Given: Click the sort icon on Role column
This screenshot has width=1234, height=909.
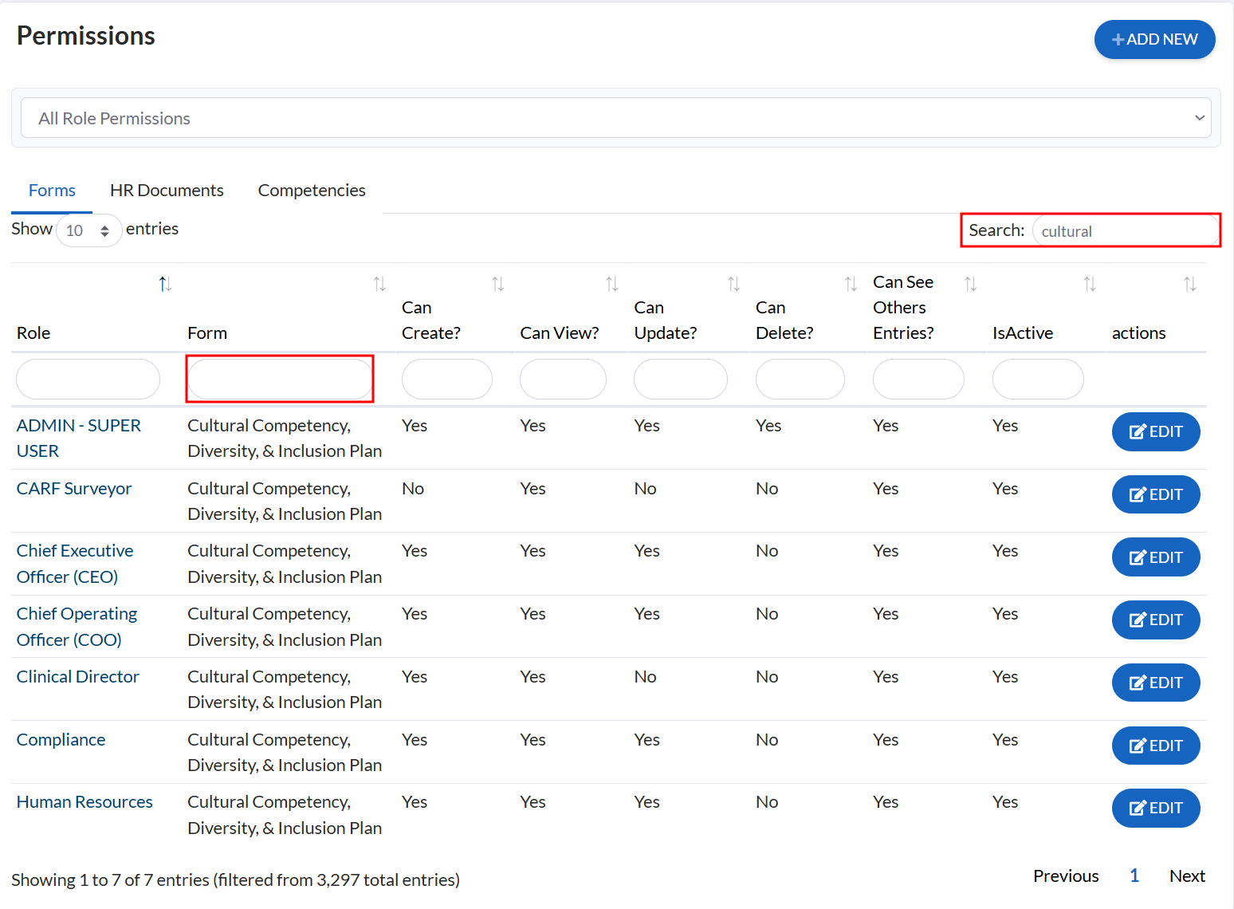Looking at the screenshot, I should pos(165,284).
